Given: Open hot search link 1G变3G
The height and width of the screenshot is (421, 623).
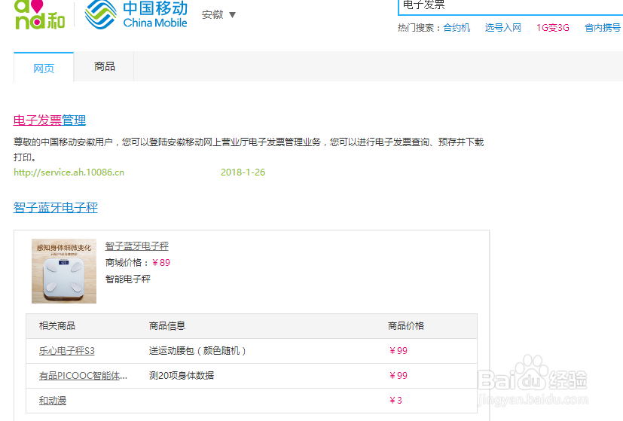Looking at the screenshot, I should [x=553, y=28].
